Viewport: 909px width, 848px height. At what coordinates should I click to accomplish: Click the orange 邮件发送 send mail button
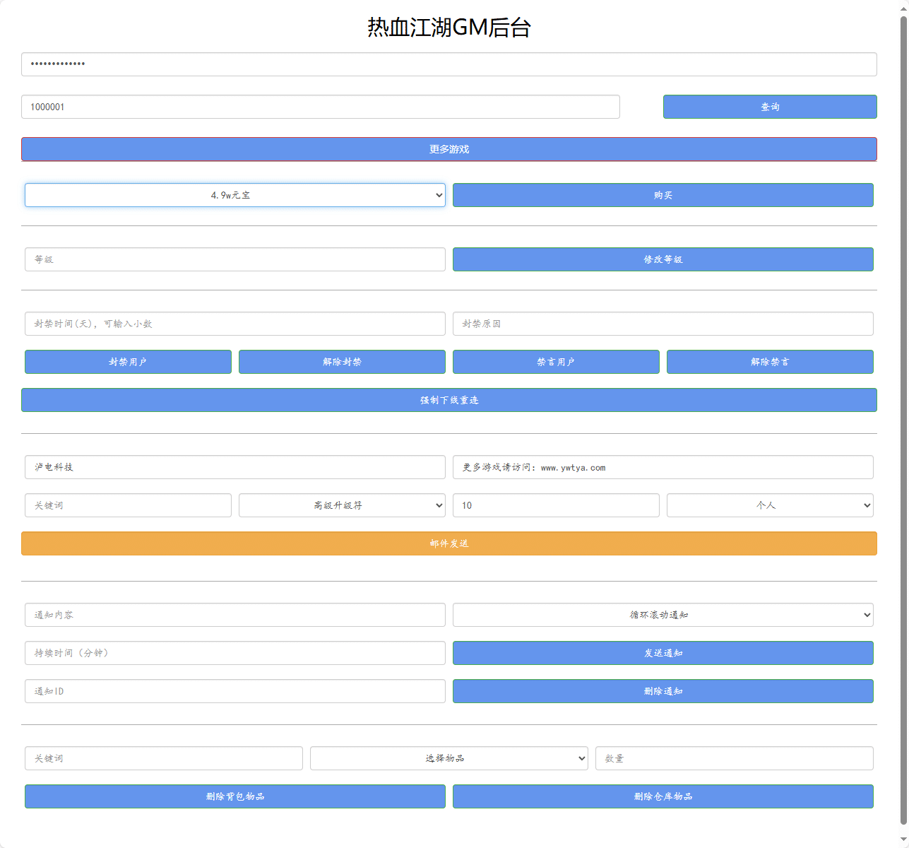pyautogui.click(x=449, y=543)
